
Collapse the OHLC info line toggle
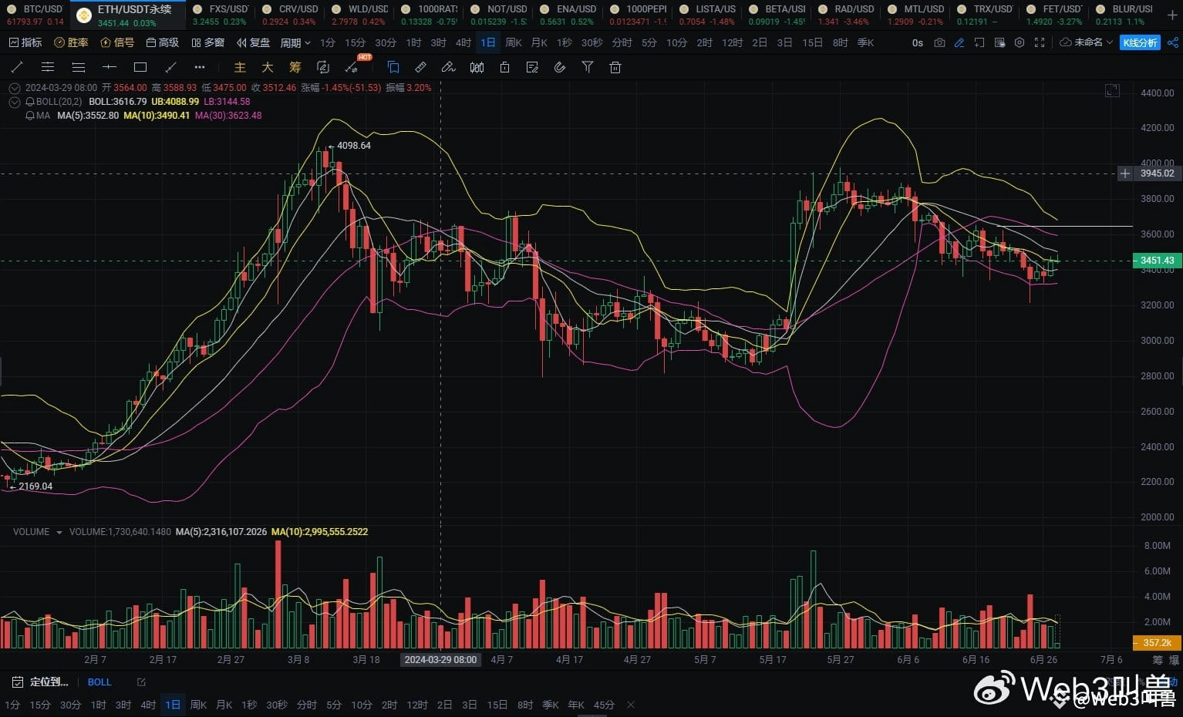(14, 88)
